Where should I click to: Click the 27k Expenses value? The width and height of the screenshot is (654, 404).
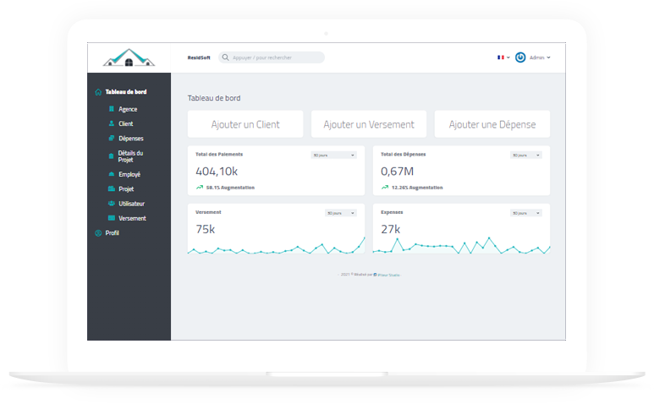pos(390,229)
